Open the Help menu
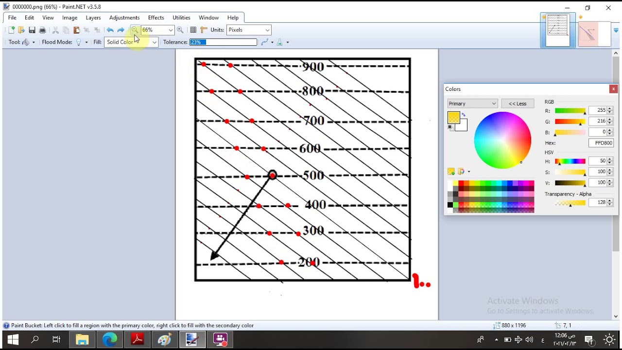The height and width of the screenshot is (350, 622). 233,18
